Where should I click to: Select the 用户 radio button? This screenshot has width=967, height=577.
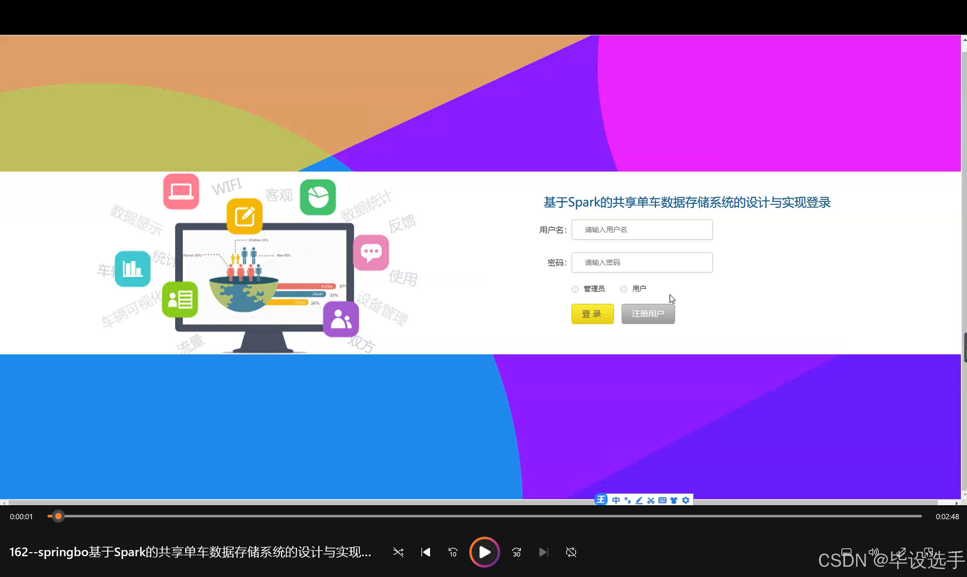click(624, 289)
